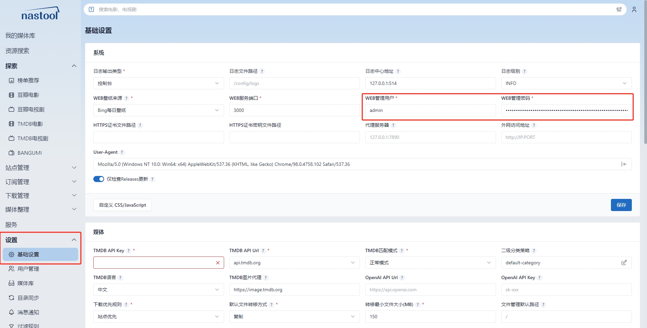Click the WEB管理用户 field
647x328 pixels.
430,110
